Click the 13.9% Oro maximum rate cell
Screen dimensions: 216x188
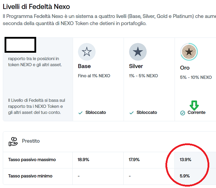pyautogui.click(x=185, y=160)
